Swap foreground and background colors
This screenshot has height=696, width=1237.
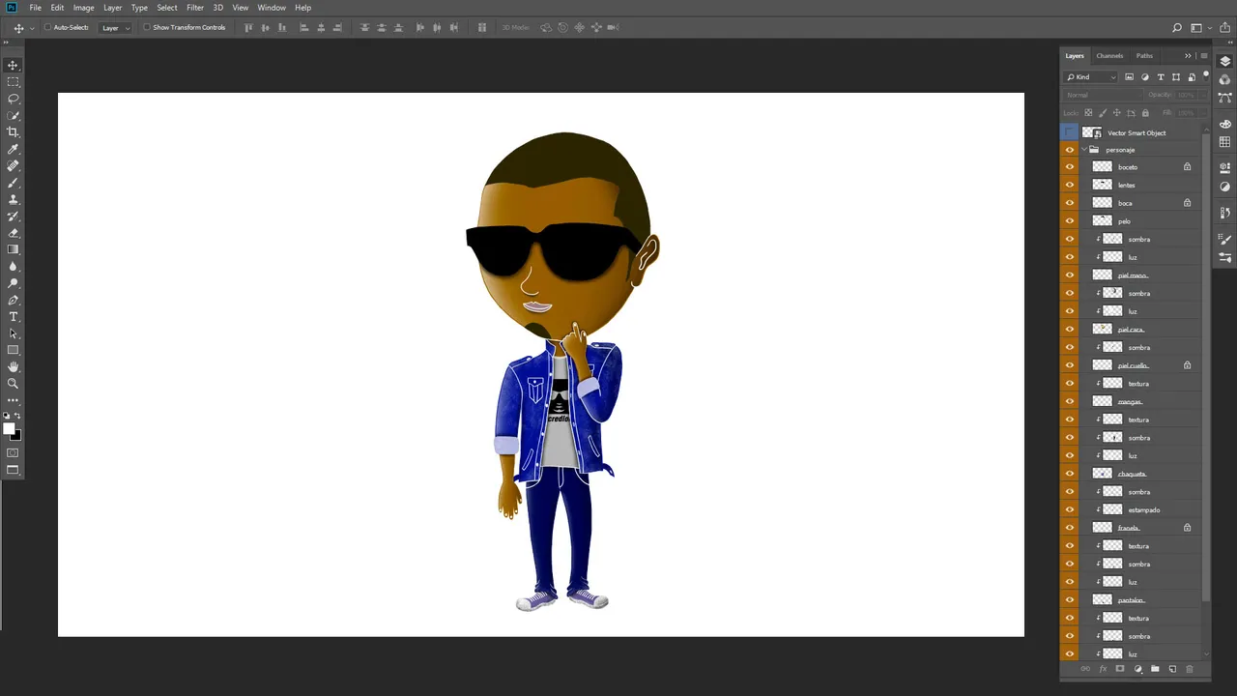tap(17, 417)
